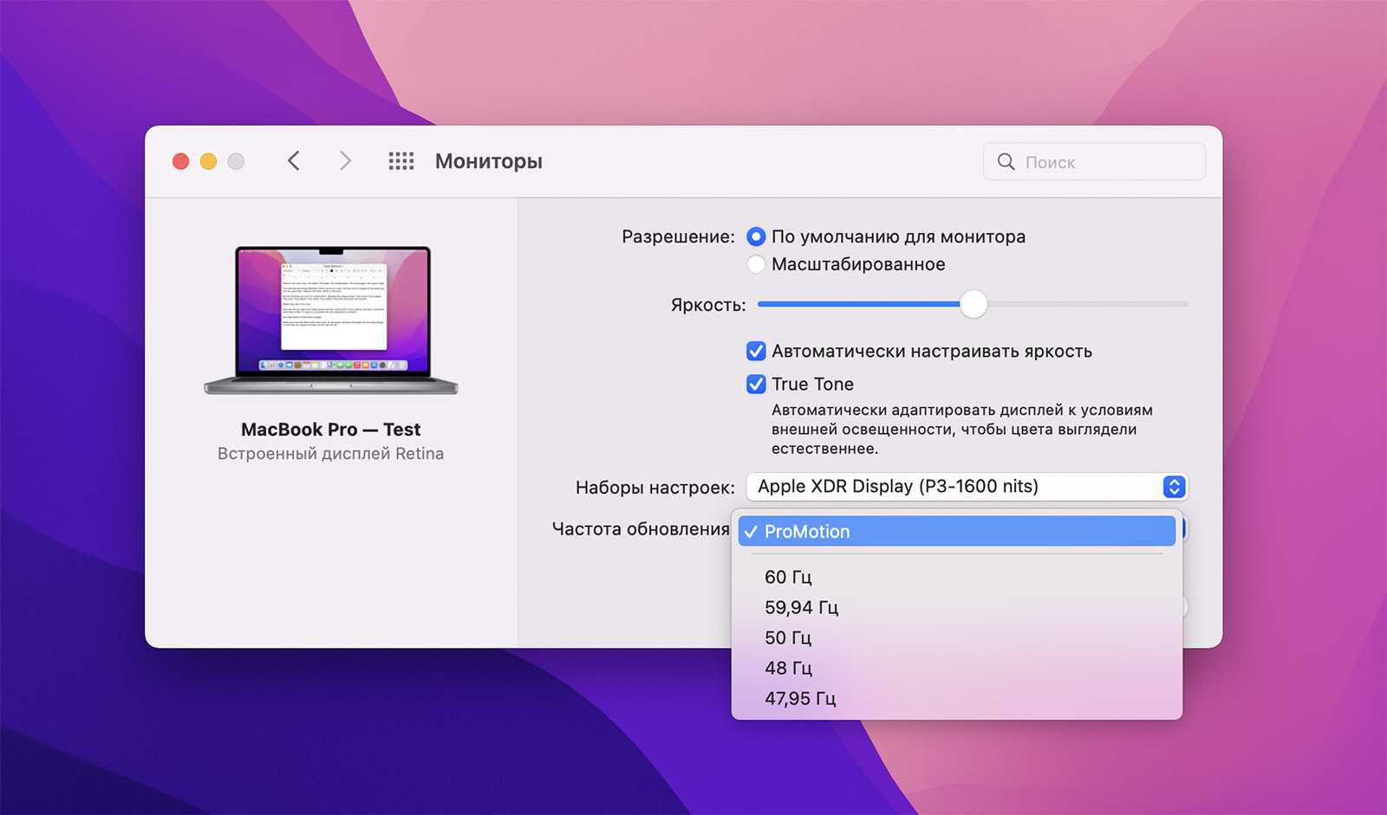Pick the 59,94 Гц refresh rate option
The width and height of the screenshot is (1387, 815).
pos(801,607)
